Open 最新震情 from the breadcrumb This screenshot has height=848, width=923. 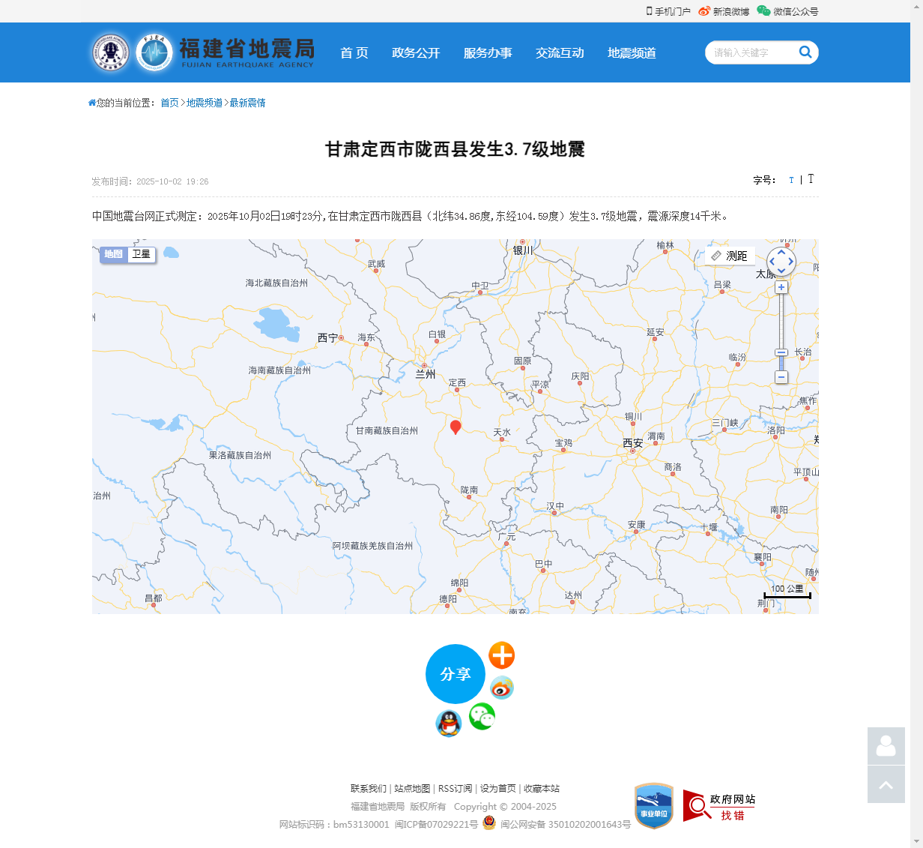[x=248, y=102]
